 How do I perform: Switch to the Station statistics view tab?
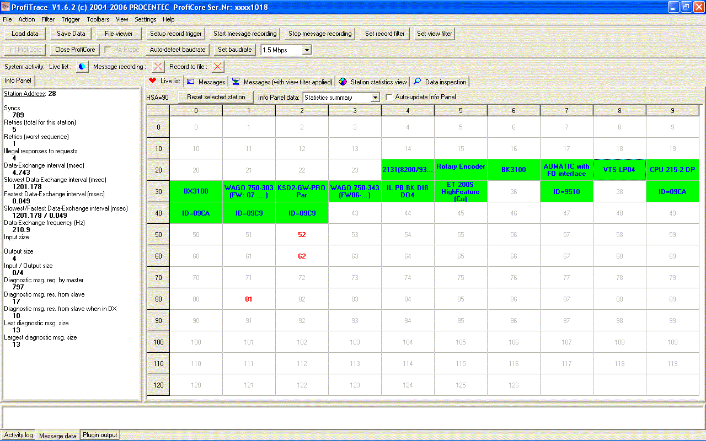(373, 82)
